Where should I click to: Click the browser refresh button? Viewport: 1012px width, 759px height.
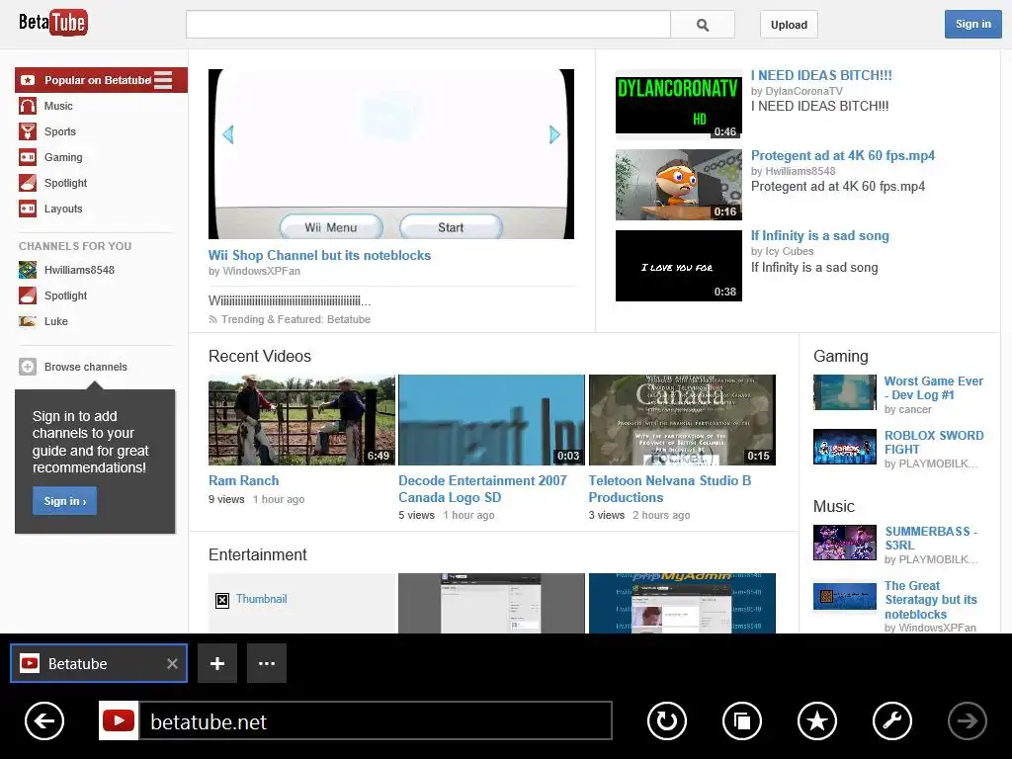[667, 720]
